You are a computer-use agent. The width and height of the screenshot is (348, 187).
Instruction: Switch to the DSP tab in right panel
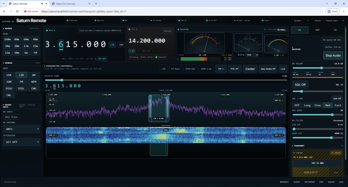(x=317, y=30)
